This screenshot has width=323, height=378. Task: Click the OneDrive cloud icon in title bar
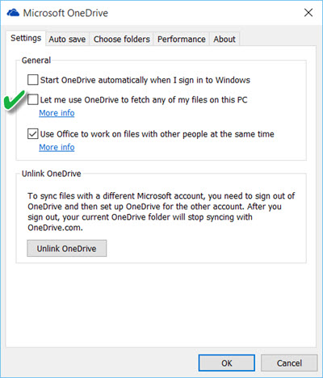[13, 13]
